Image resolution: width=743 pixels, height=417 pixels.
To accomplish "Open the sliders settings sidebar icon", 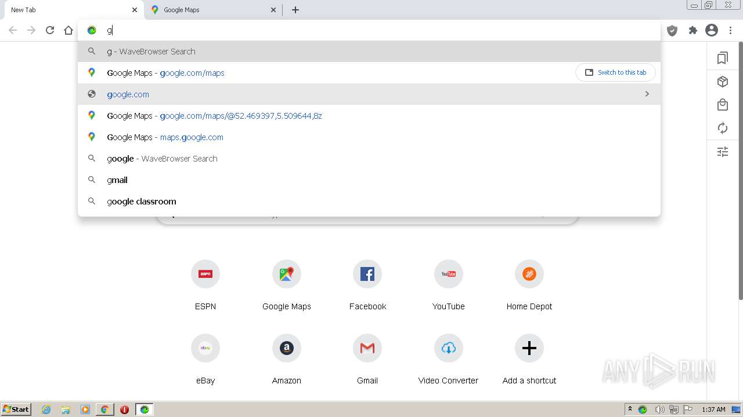I will (x=723, y=152).
